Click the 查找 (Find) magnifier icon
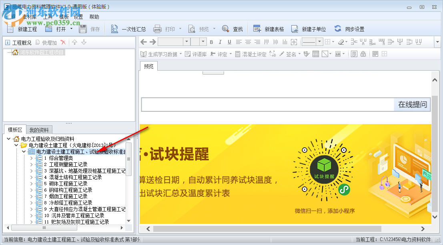443x245 pixels. 226,29
